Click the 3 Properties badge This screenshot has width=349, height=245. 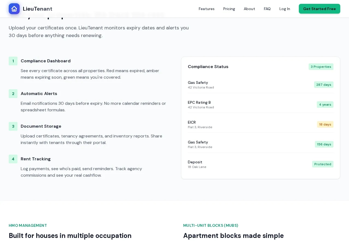click(x=321, y=67)
